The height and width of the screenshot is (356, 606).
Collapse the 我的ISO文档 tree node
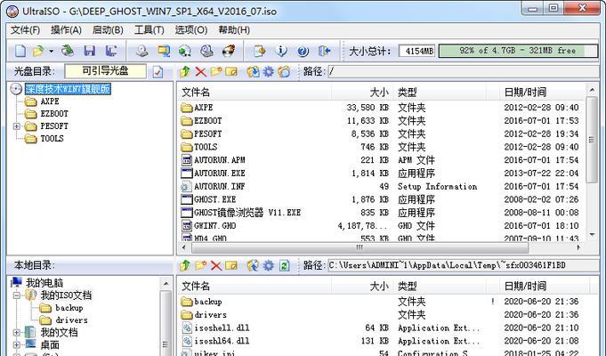coord(16,295)
